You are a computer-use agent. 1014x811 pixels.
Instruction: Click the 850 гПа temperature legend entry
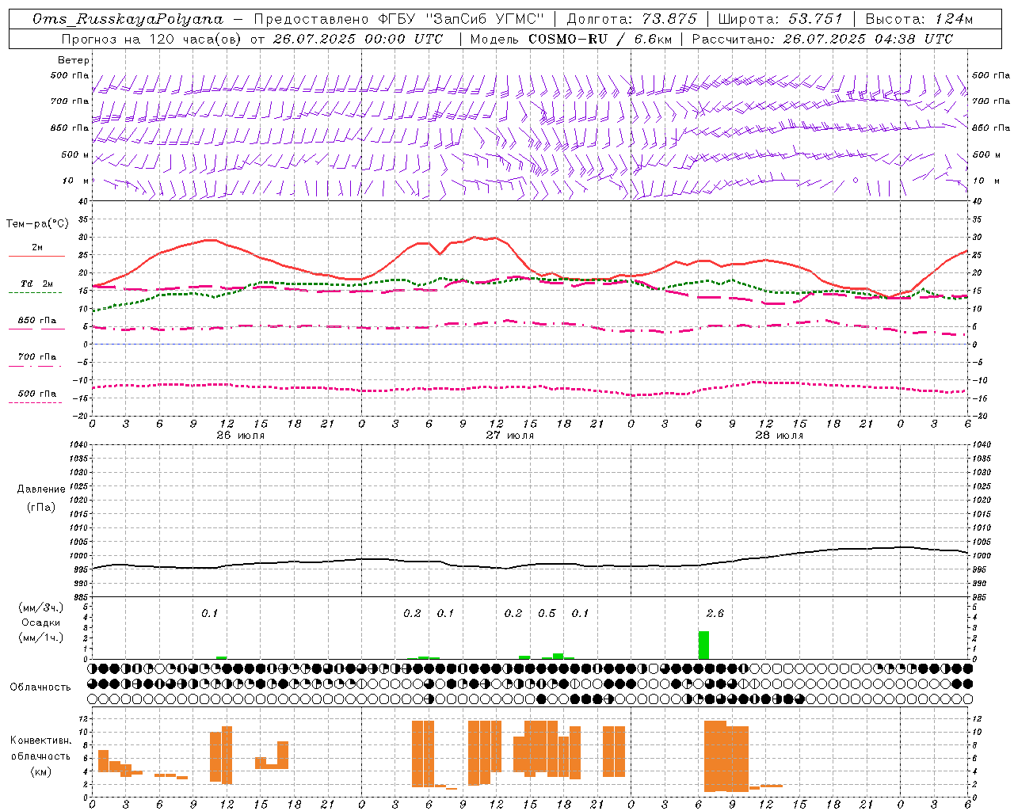point(36,321)
